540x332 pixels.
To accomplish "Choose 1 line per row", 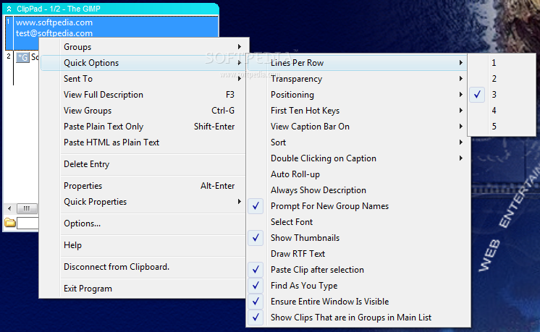I will pyautogui.click(x=502, y=63).
